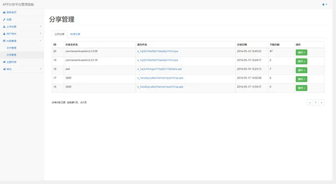Expand the 上传设置 chevron arrow
Screen dimensions: 336x184
40,27
